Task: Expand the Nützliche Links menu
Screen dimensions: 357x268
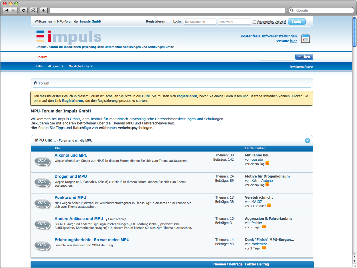Action: pos(81,66)
